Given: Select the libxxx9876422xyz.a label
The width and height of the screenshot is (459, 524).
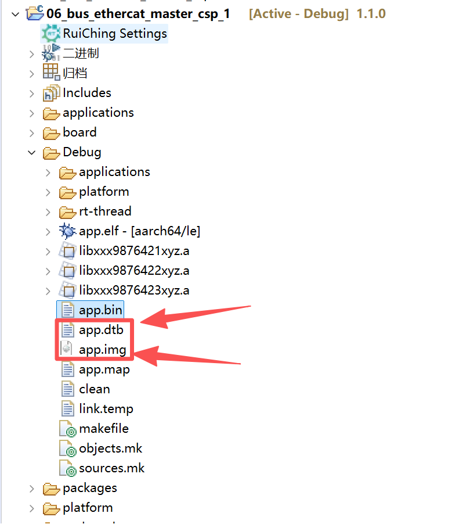Looking at the screenshot, I should (x=134, y=271).
